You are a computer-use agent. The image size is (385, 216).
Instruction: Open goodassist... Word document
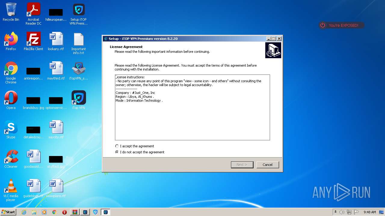tap(33, 159)
